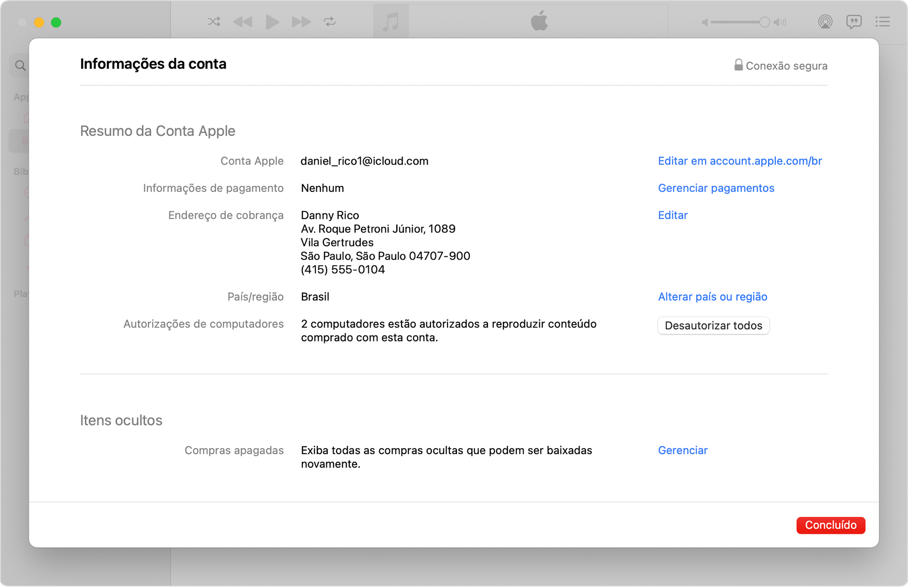Click the music note artwork placeholder
The height and width of the screenshot is (587, 908).
[x=391, y=21]
